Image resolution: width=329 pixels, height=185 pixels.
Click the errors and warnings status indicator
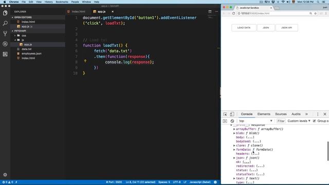click(x=8, y=182)
